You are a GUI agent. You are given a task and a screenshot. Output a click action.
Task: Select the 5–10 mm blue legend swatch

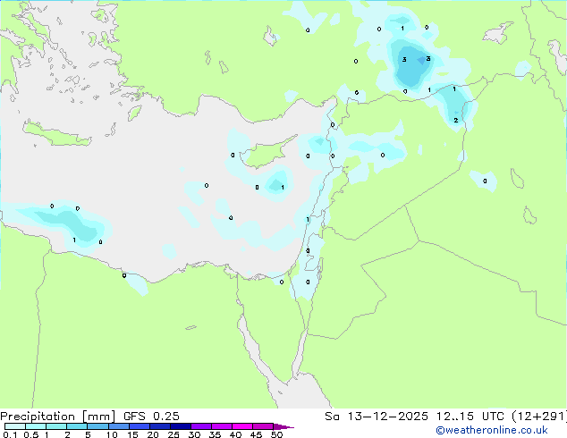pyautogui.click(x=97, y=426)
